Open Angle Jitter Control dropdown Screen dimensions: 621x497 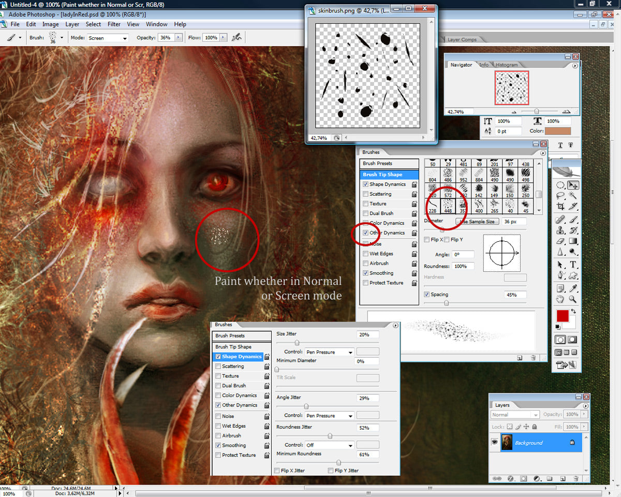(x=329, y=416)
